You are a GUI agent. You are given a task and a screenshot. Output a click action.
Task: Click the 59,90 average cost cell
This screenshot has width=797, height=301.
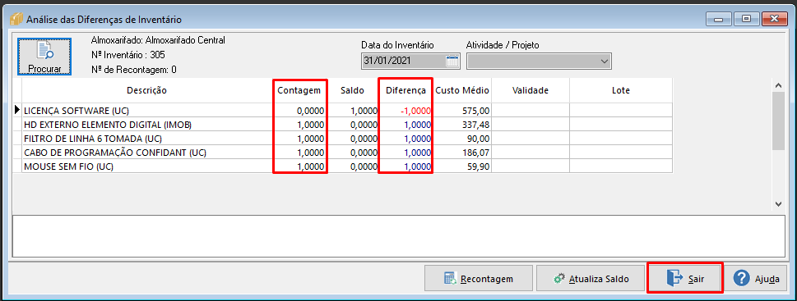click(x=462, y=166)
